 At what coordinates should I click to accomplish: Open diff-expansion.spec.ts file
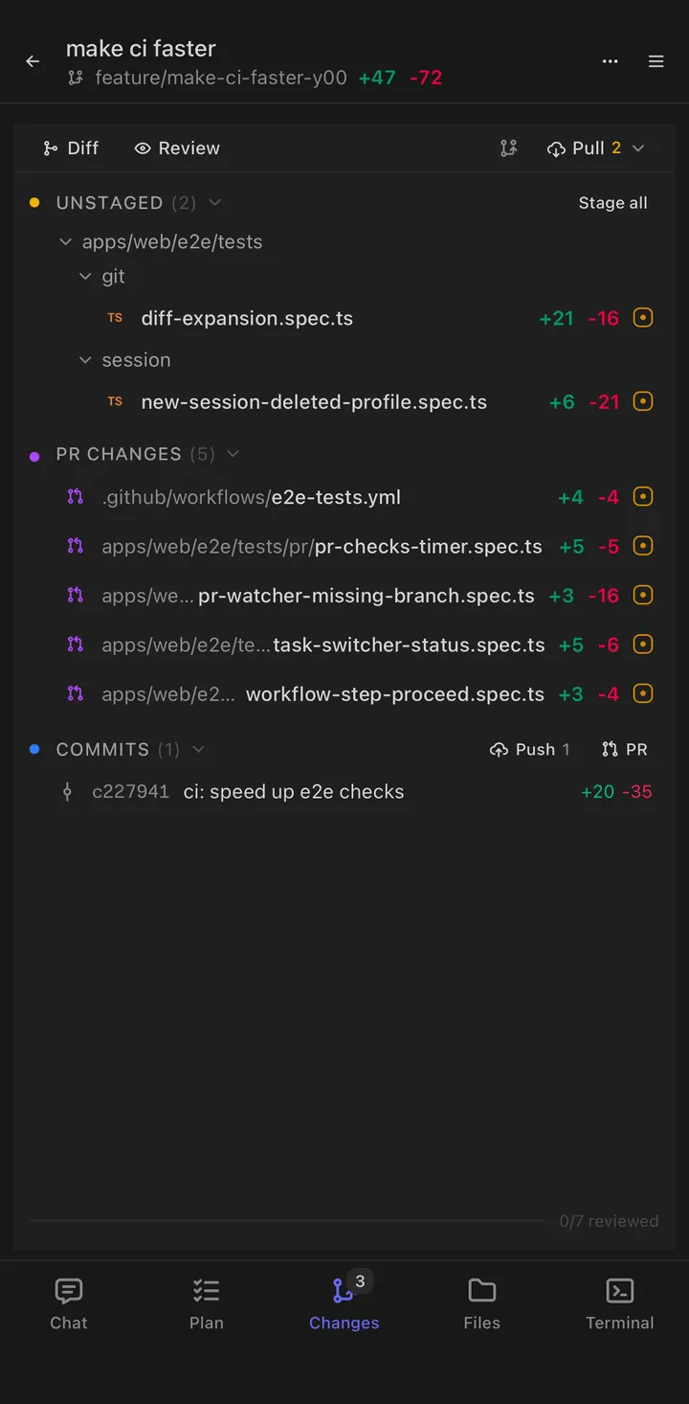coord(247,318)
